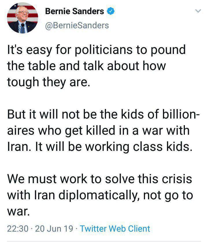Click the final word "war." in the tweet
208x242 pixels.
coord(18,212)
